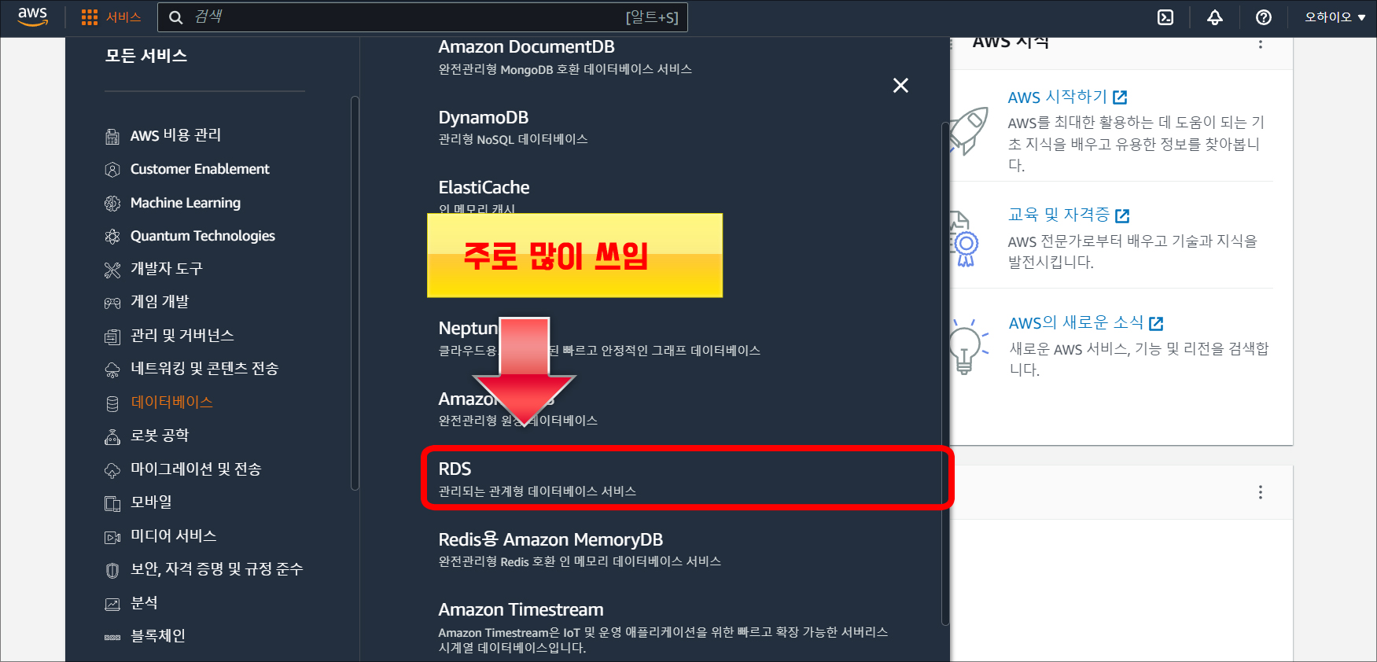This screenshot has width=1377, height=662.
Task: Select Machine Learning category
Action: click(186, 203)
